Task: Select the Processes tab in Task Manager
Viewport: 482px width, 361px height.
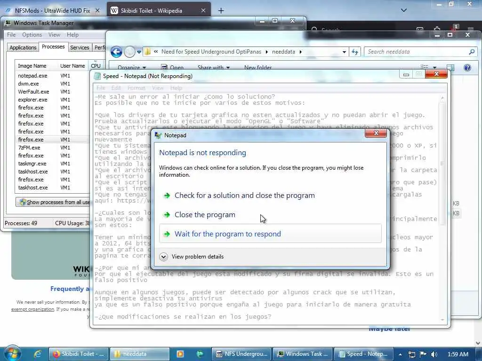Action: pos(53,47)
